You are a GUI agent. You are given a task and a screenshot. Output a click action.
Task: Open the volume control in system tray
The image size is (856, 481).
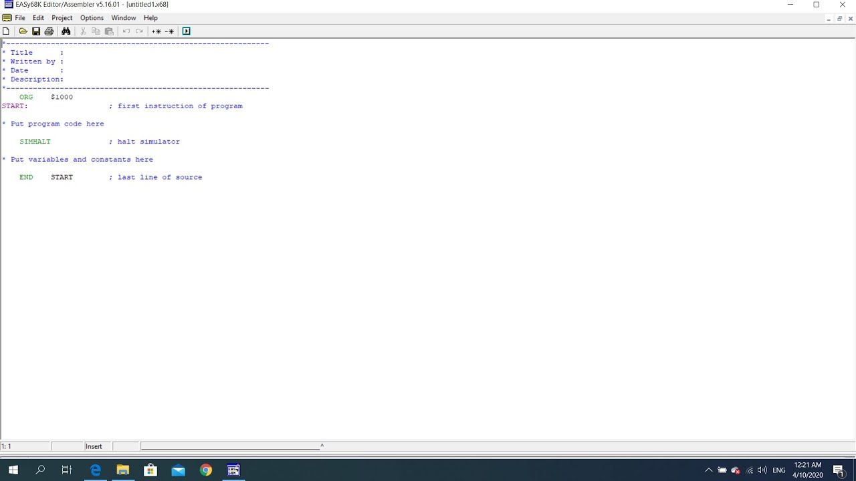762,470
